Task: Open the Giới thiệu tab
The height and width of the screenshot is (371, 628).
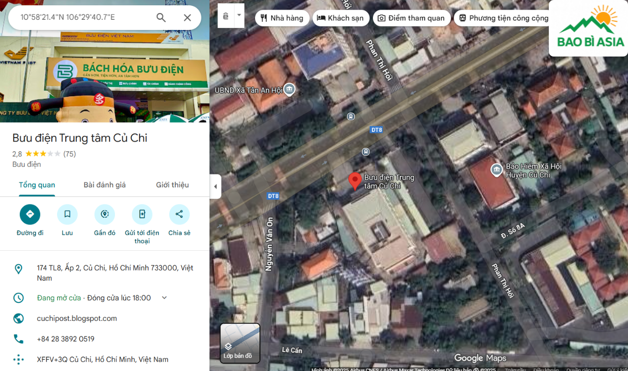Action: pos(172,185)
